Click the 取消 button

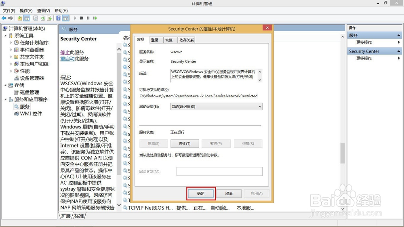point(229,193)
